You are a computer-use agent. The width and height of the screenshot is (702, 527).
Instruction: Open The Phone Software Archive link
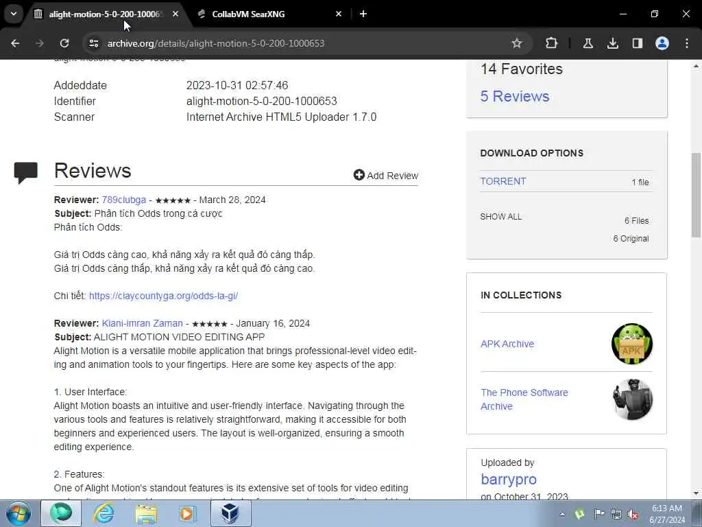point(524,399)
